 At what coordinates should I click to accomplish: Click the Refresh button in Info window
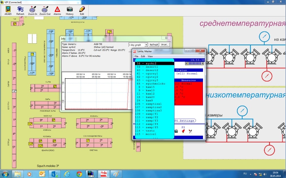click(154, 45)
